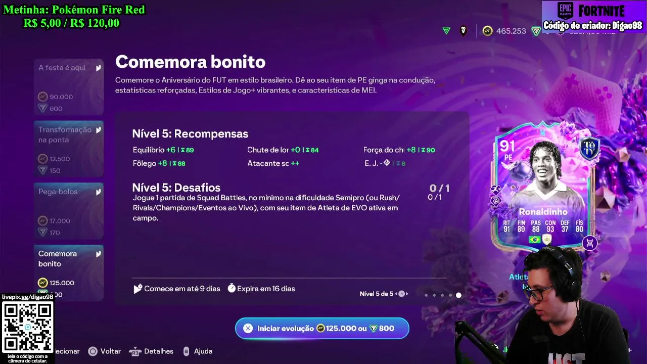
Task: Click the Voltar circle button icon
Action: 93,351
